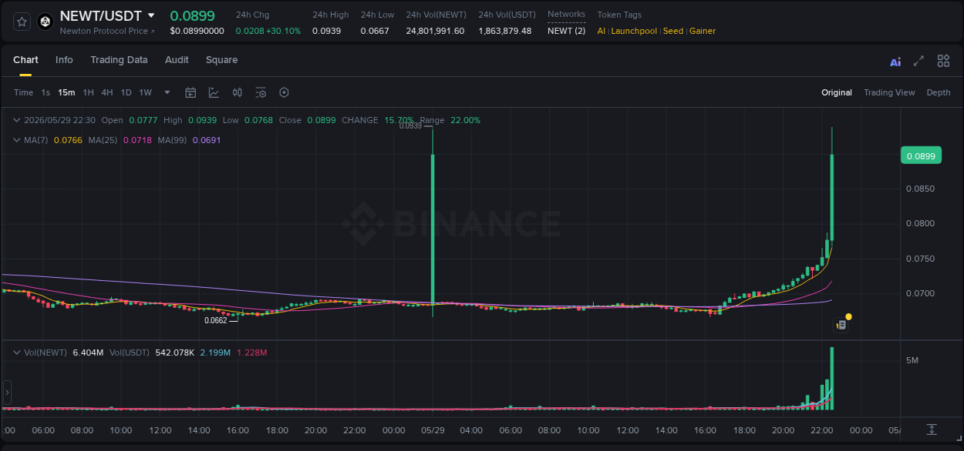Select the 1H interval
The image size is (964, 451).
tap(89, 92)
